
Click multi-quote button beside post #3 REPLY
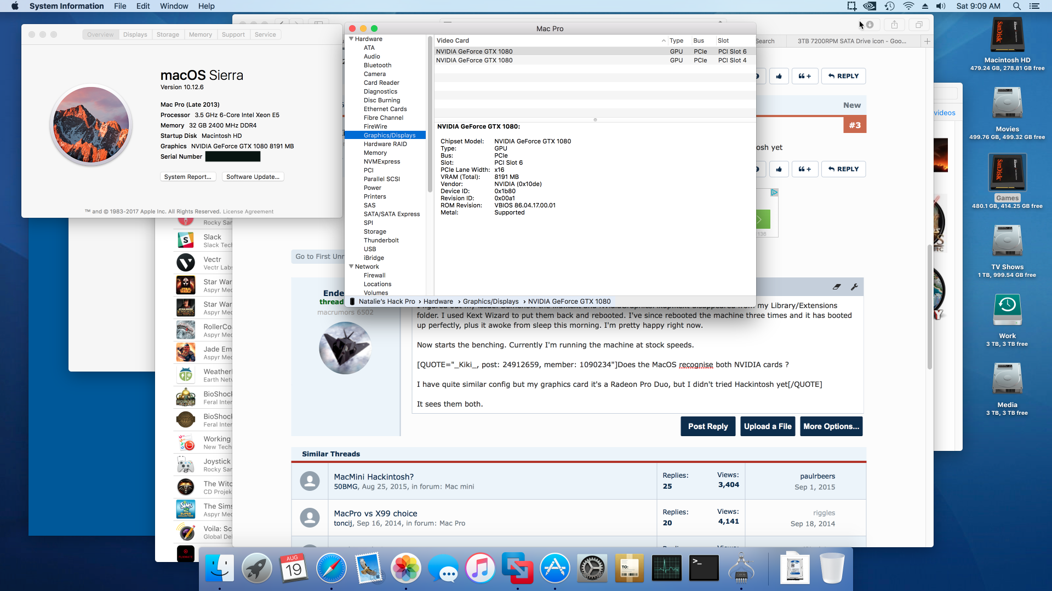805,169
